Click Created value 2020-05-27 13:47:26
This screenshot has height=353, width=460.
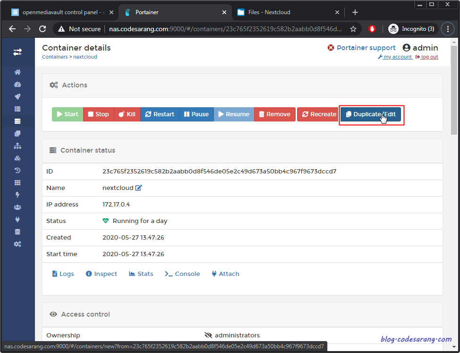(133, 237)
